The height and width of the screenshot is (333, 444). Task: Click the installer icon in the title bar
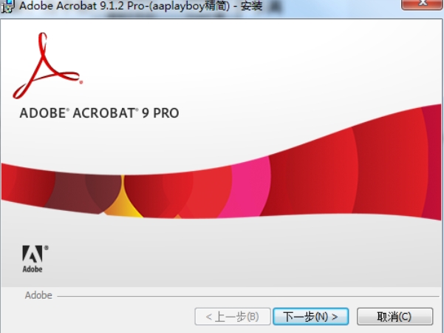[7, 6]
